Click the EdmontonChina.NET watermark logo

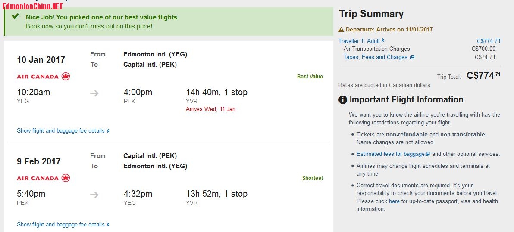pyautogui.click(x=32, y=6)
